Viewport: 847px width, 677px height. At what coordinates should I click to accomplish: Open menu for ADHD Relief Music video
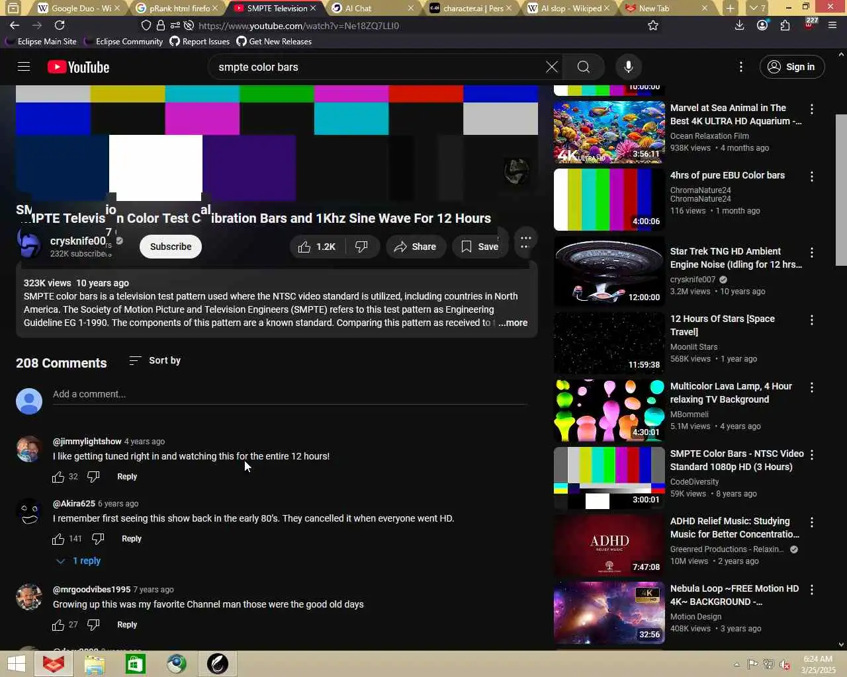coord(812,522)
